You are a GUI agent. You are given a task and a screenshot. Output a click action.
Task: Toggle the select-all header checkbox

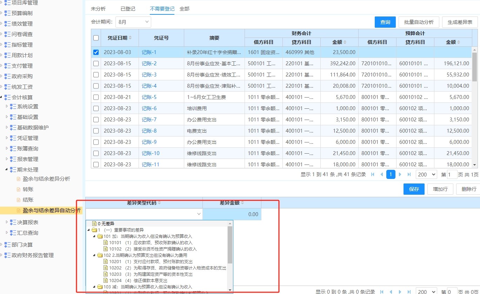[x=96, y=38]
